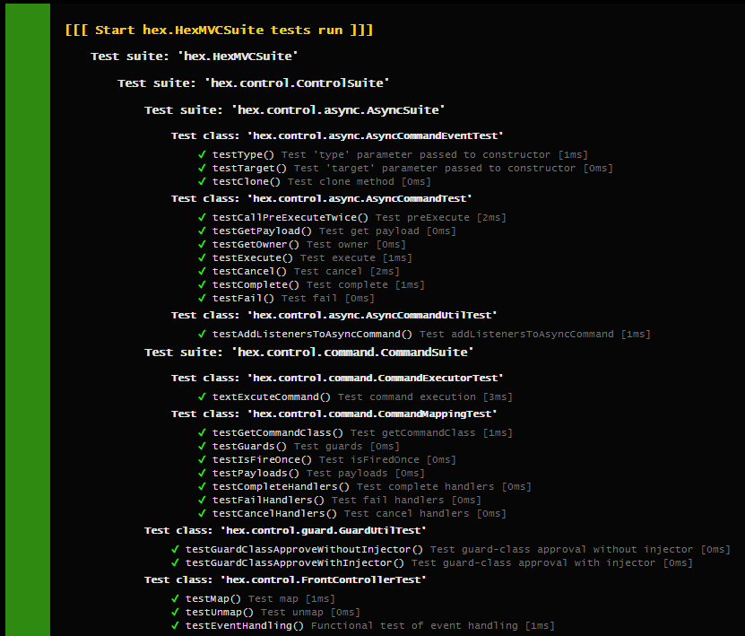Click checkmark beside testGuardClassApproveWithInjector()
Viewport: 745px width, 636px height.
tap(176, 562)
